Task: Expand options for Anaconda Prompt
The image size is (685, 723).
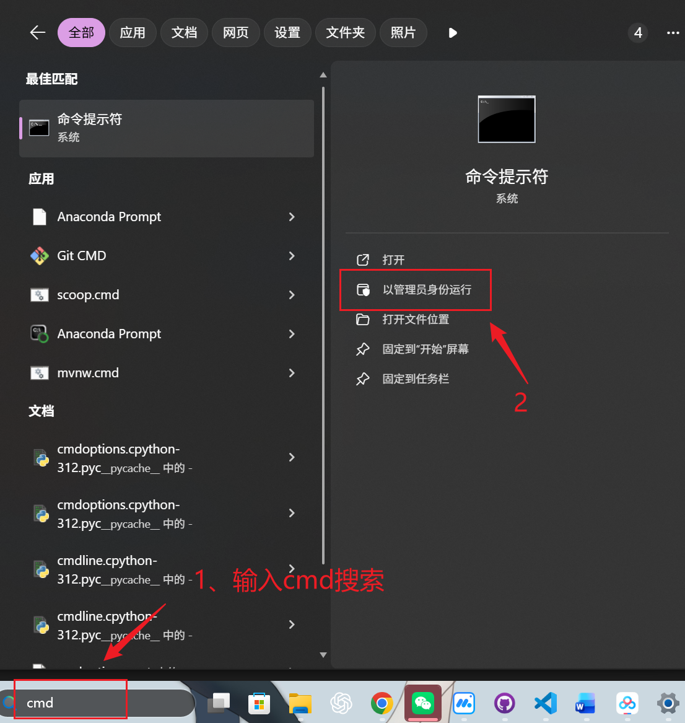Action: tap(291, 217)
